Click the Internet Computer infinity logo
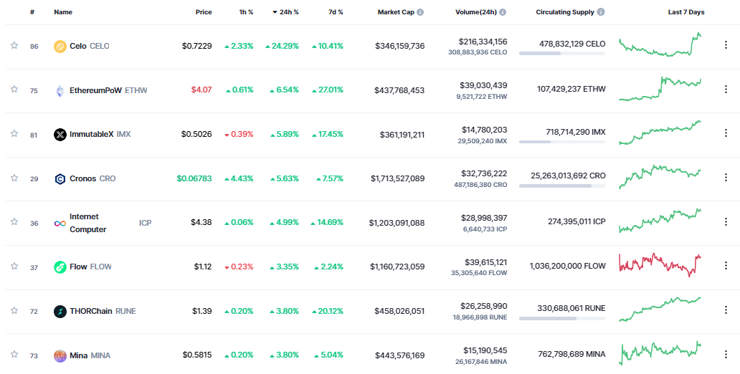The image size is (740, 374). (60, 223)
